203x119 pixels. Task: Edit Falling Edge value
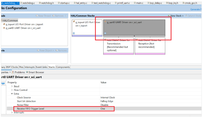pyautogui.click(x=107, y=101)
